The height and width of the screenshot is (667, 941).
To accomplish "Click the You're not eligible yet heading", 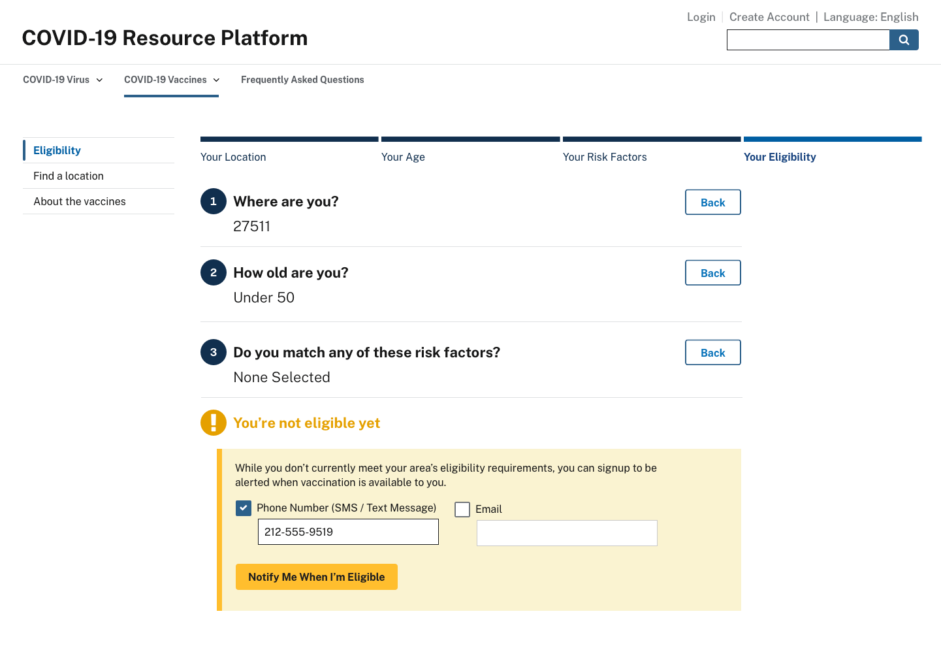I will [306, 423].
